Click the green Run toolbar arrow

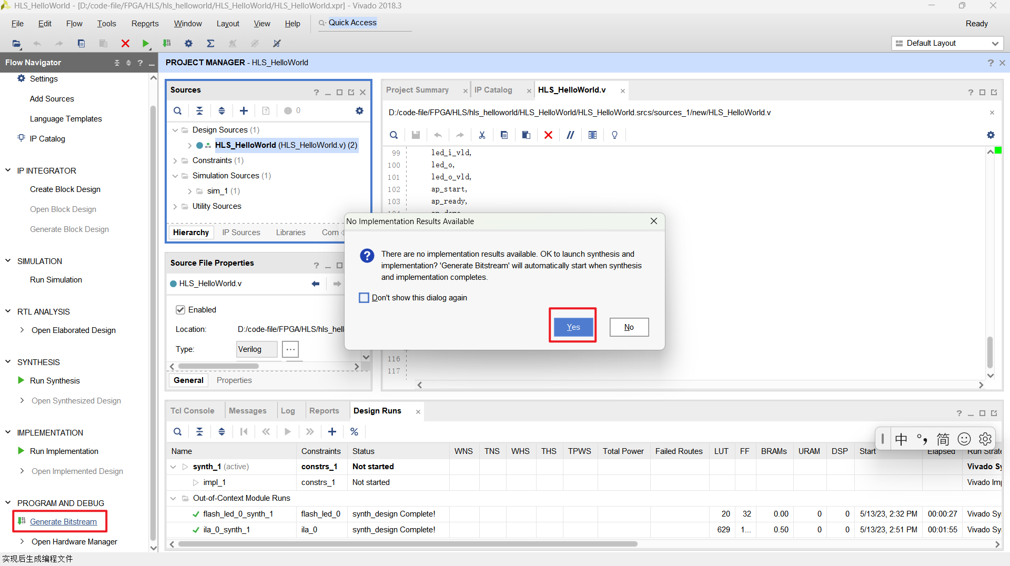point(146,44)
